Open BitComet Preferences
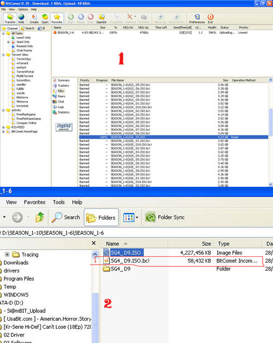The height and width of the screenshot is (343, 273). click(197, 19)
